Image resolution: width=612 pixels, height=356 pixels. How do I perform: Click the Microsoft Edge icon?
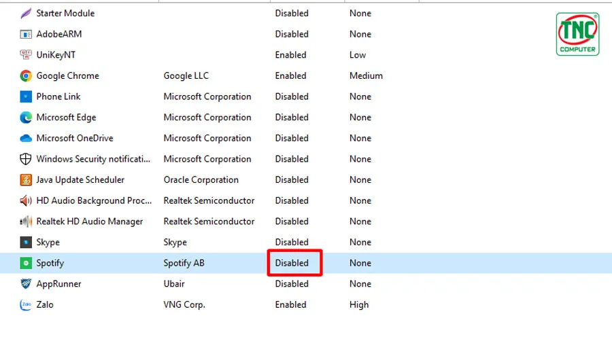[26, 118]
